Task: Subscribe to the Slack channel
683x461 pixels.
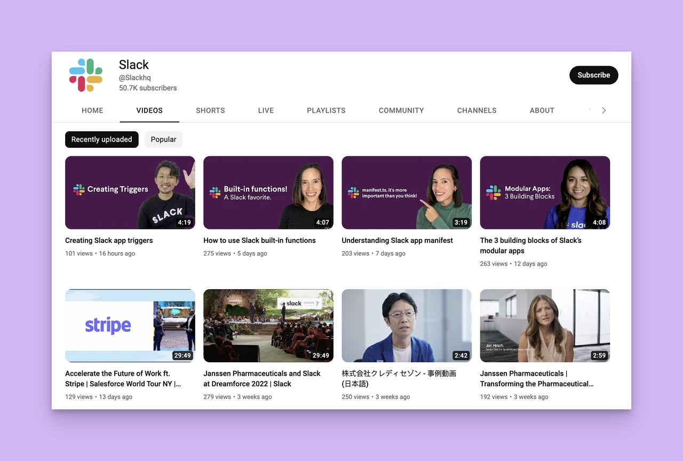Action: coord(593,75)
